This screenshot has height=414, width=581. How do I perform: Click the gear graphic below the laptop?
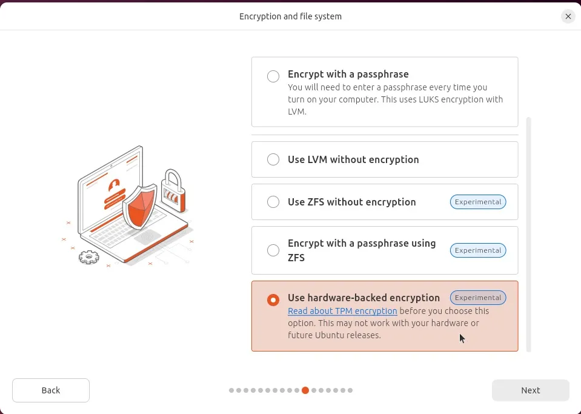(x=88, y=257)
